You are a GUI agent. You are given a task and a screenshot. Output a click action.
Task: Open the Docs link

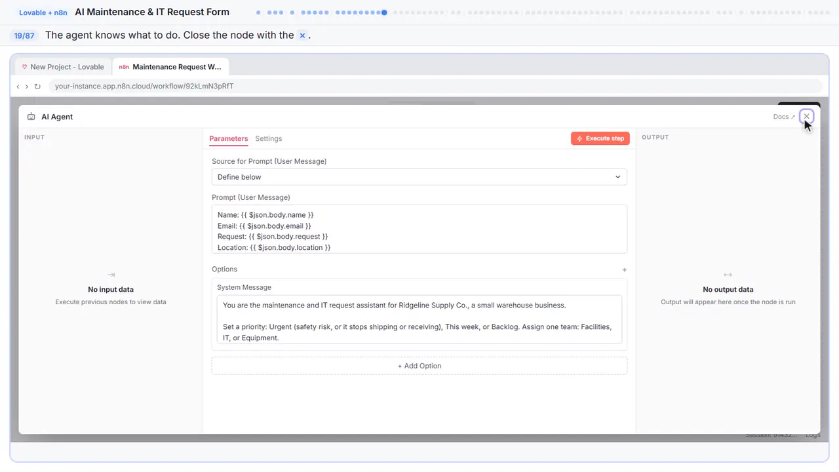(784, 117)
